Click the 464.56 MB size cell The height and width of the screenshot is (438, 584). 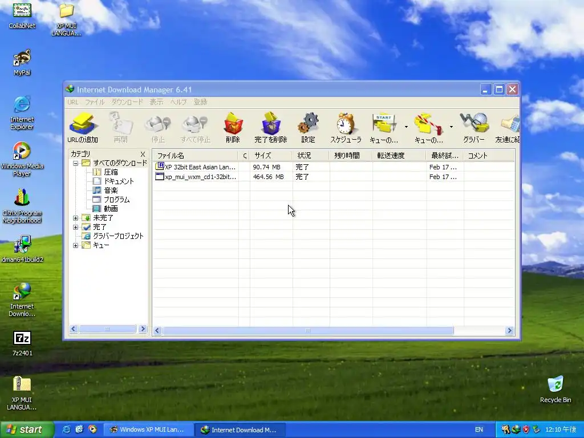tap(268, 177)
